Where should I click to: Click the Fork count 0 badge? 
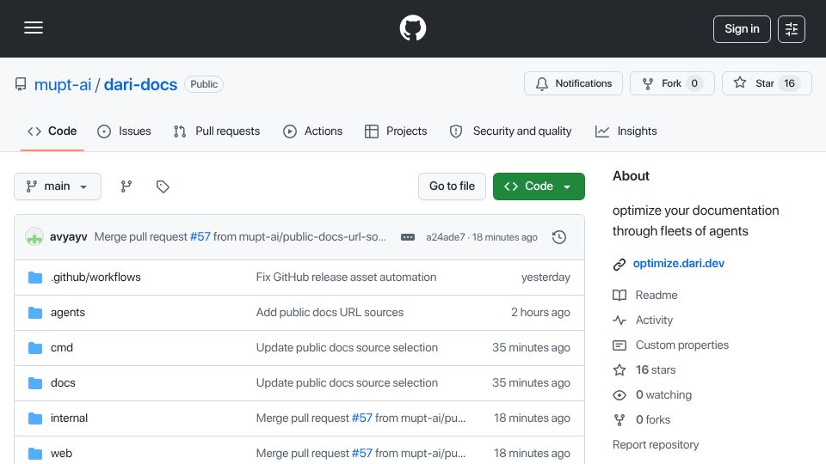pyautogui.click(x=694, y=83)
